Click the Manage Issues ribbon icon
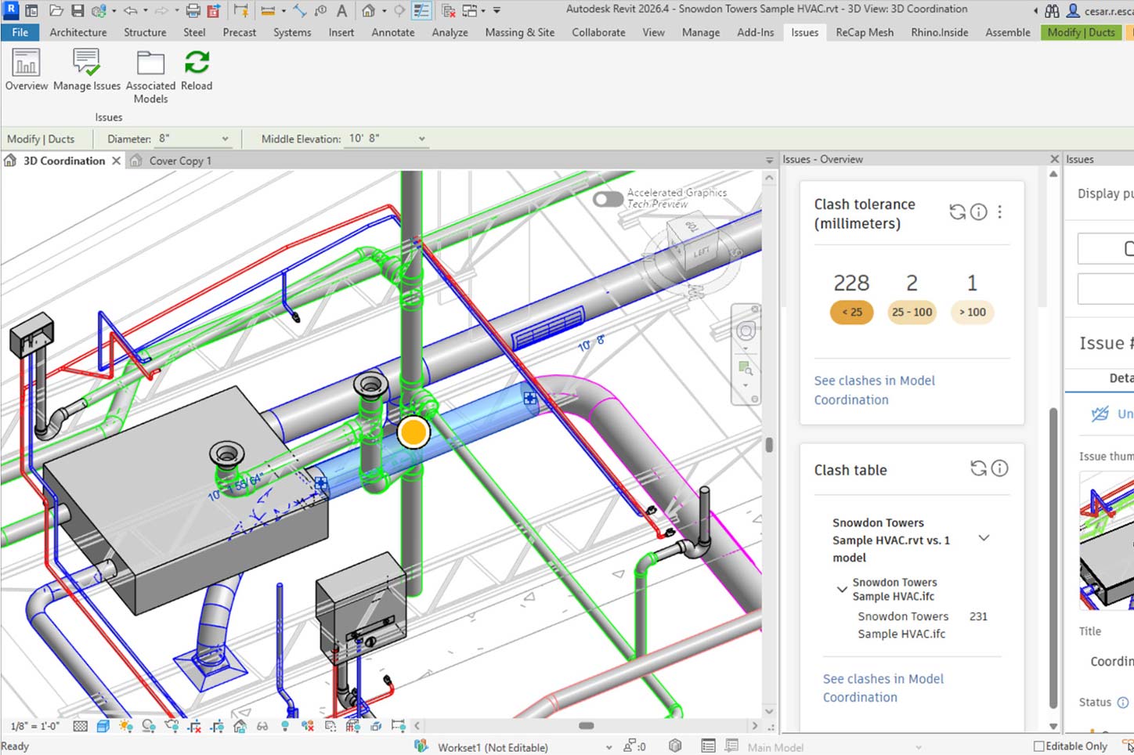Screen dimensions: 1134x755 click(87, 70)
